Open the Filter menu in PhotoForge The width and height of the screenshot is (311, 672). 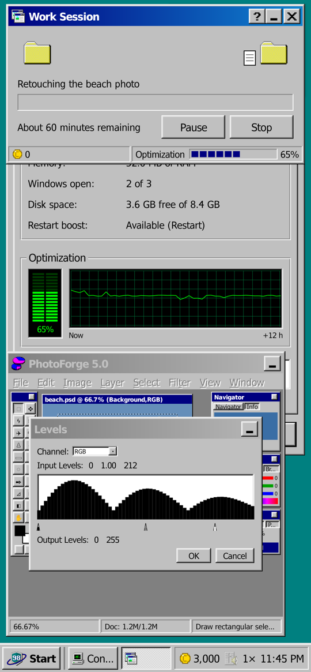click(x=180, y=382)
